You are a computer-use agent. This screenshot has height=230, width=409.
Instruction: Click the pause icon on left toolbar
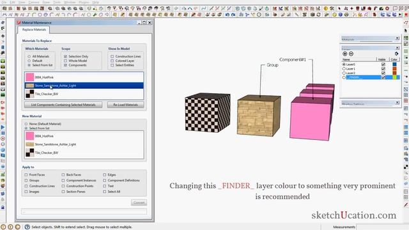click(3, 133)
